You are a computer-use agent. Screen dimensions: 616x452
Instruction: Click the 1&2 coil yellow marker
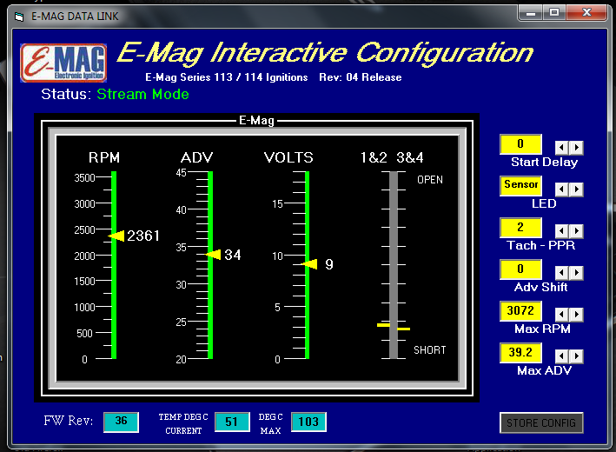point(384,325)
